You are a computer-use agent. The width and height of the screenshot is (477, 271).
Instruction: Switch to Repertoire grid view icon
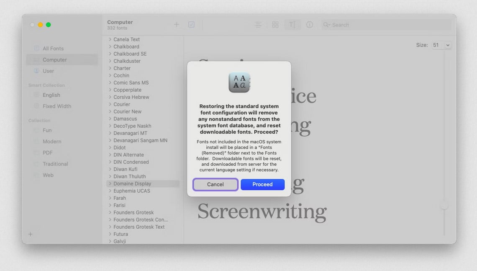[x=275, y=25]
